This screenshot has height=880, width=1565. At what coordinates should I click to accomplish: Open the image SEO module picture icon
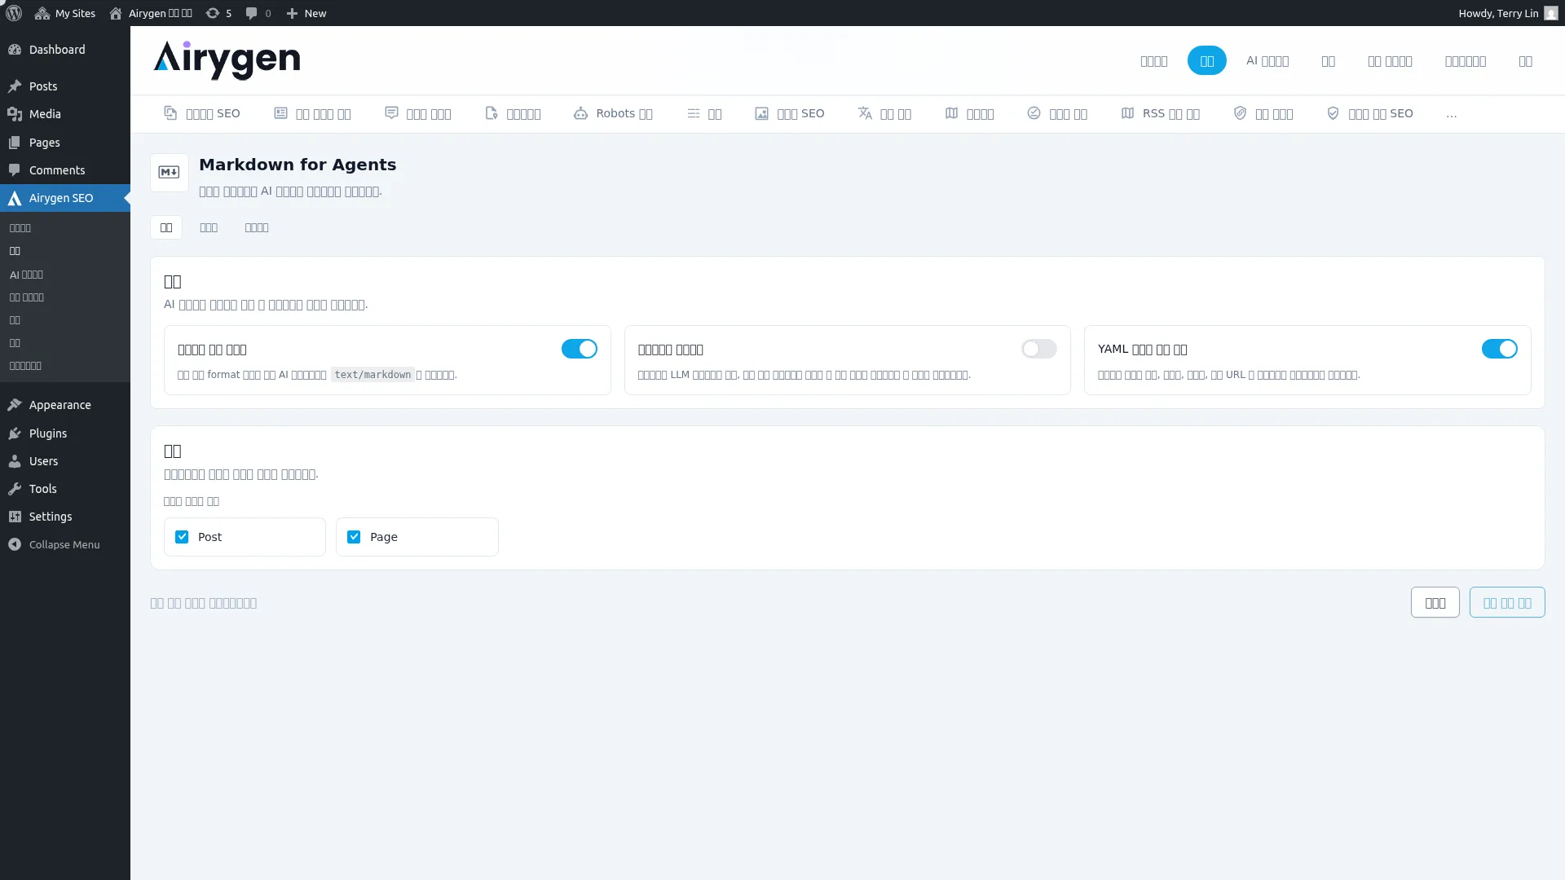tap(790, 113)
